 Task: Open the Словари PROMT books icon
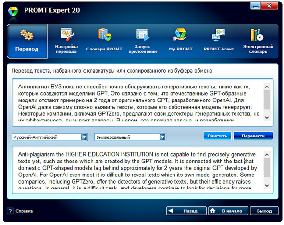coord(104,35)
